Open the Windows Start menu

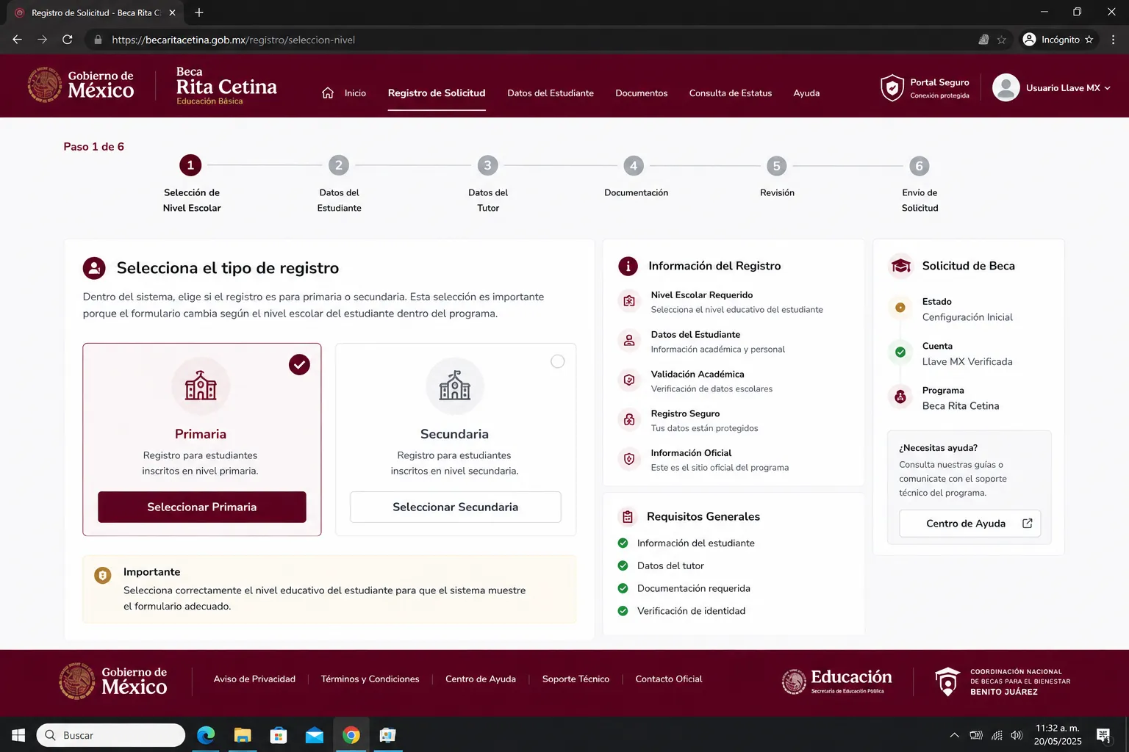coord(18,735)
